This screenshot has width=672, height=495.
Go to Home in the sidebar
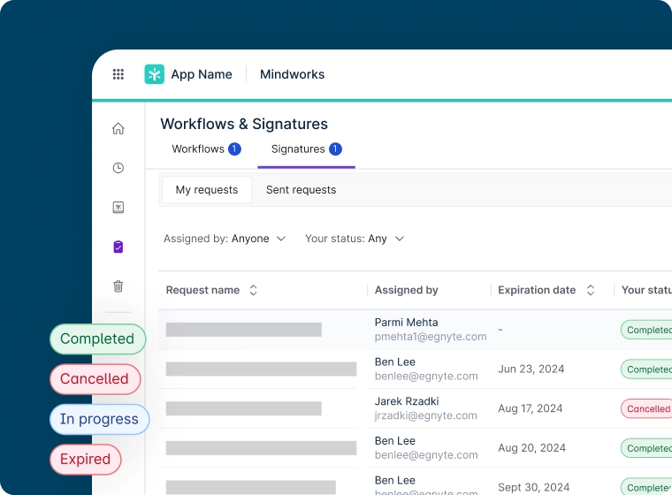(x=118, y=129)
